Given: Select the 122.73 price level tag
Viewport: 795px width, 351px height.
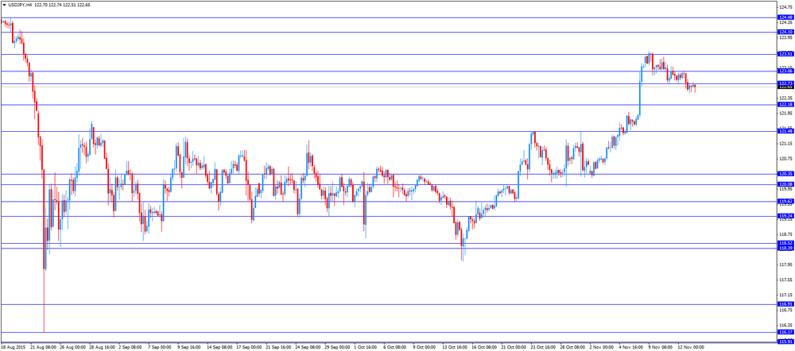Looking at the screenshot, I should point(785,83).
